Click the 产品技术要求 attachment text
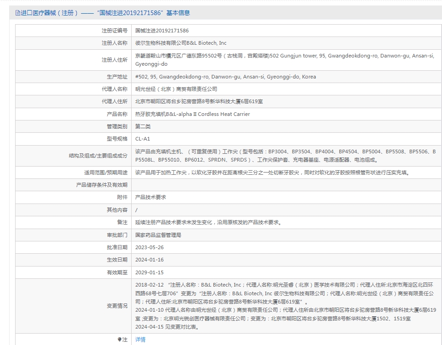Viewport: 442px width, 345px height. coord(150,197)
